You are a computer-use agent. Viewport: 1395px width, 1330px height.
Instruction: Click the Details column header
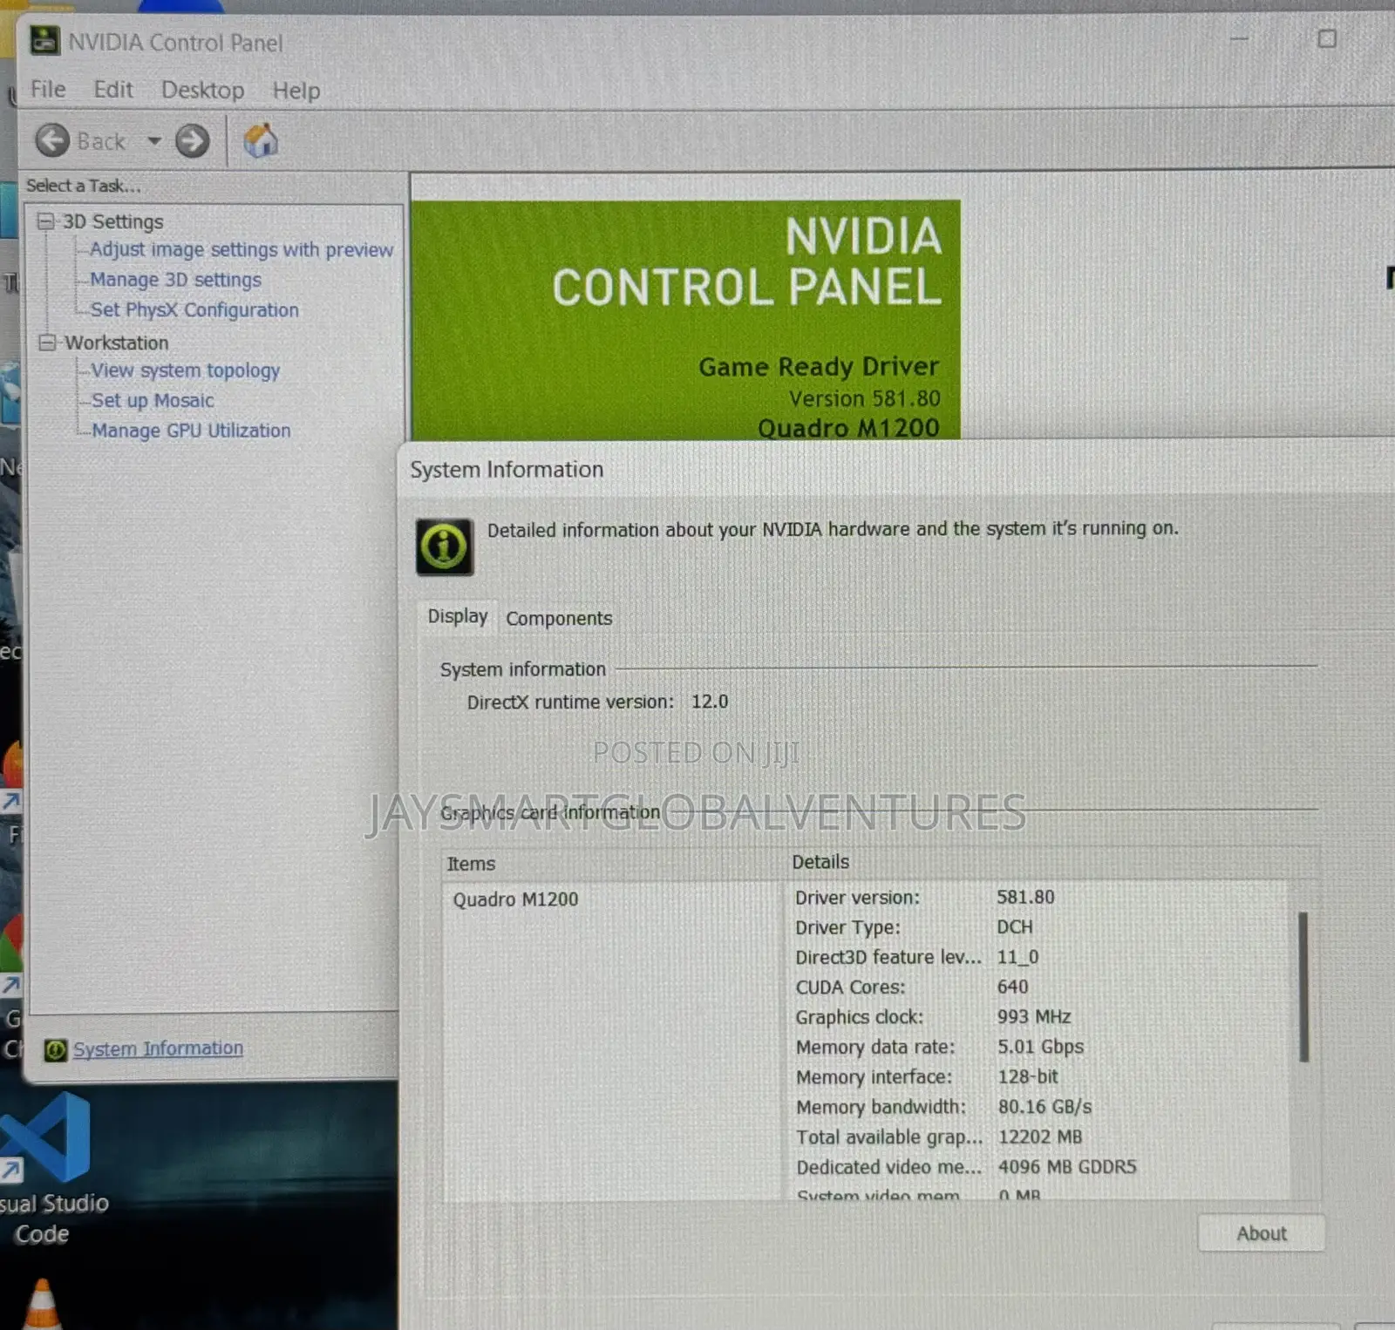[820, 862]
